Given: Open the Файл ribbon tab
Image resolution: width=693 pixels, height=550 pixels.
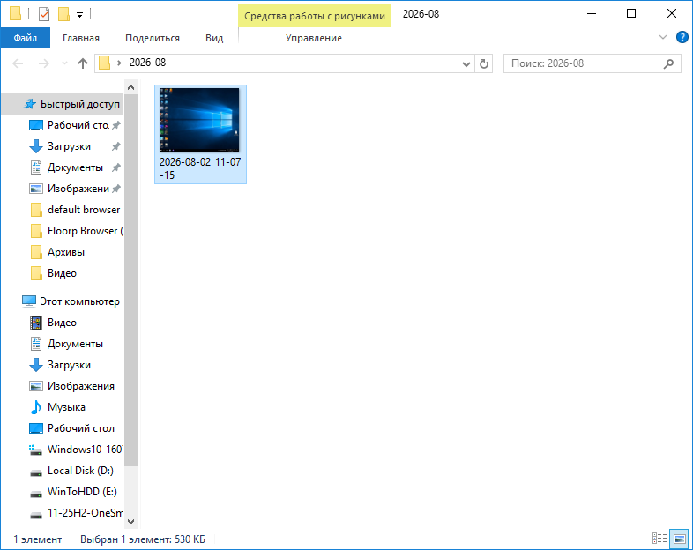Looking at the screenshot, I should click(x=26, y=38).
